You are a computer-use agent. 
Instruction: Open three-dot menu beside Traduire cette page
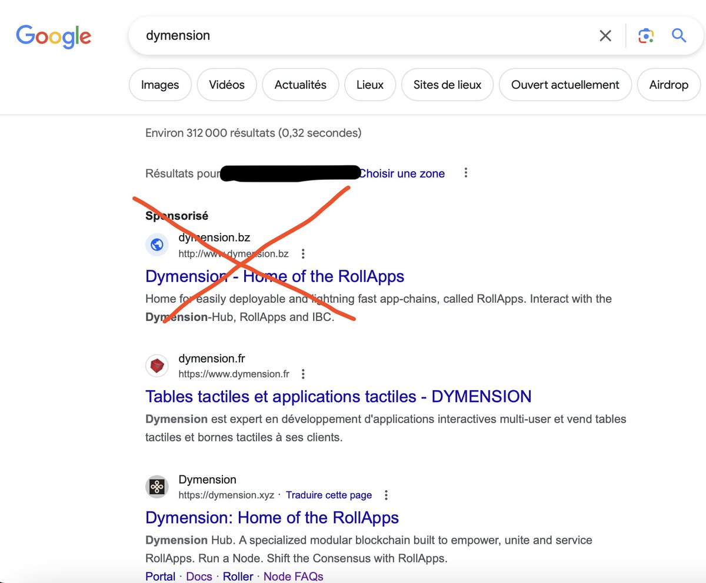coord(386,495)
